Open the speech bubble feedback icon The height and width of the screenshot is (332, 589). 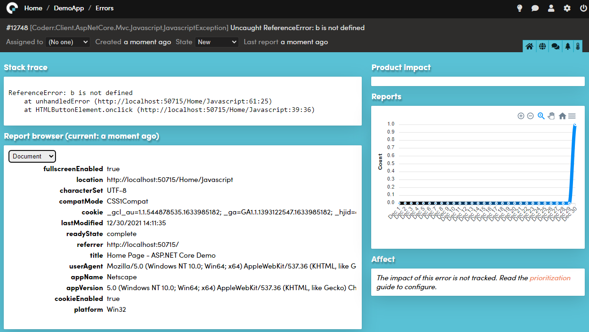(535, 8)
